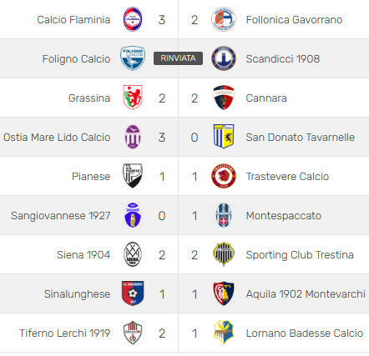This screenshot has width=369, height=356.
Task: Click the Lornano Badesse Calcio name
Action: pyautogui.click(x=305, y=333)
